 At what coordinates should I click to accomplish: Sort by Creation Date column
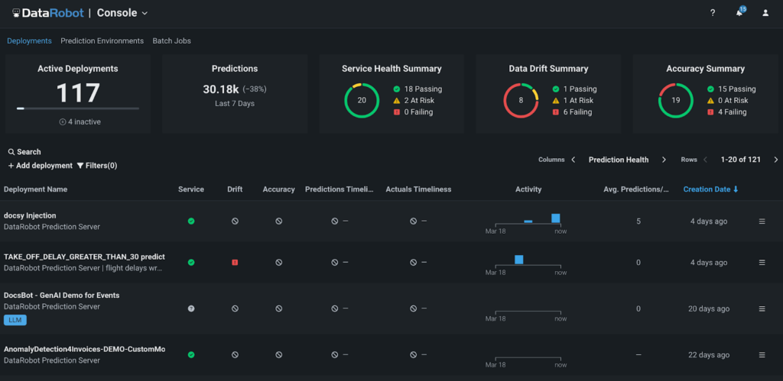(x=710, y=189)
